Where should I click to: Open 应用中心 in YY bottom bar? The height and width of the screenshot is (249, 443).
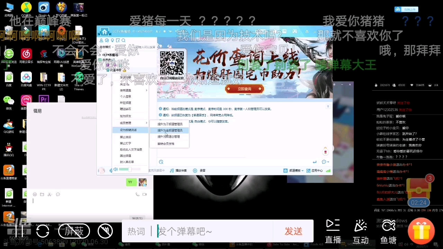click(314, 170)
